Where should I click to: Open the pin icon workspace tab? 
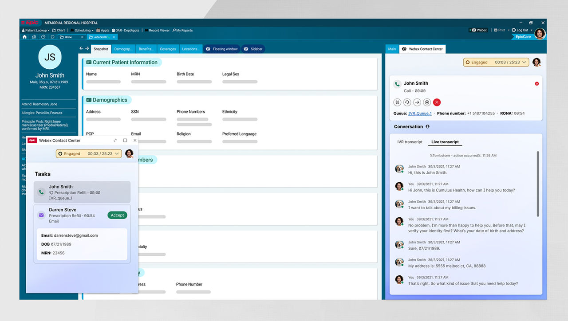(x=34, y=37)
